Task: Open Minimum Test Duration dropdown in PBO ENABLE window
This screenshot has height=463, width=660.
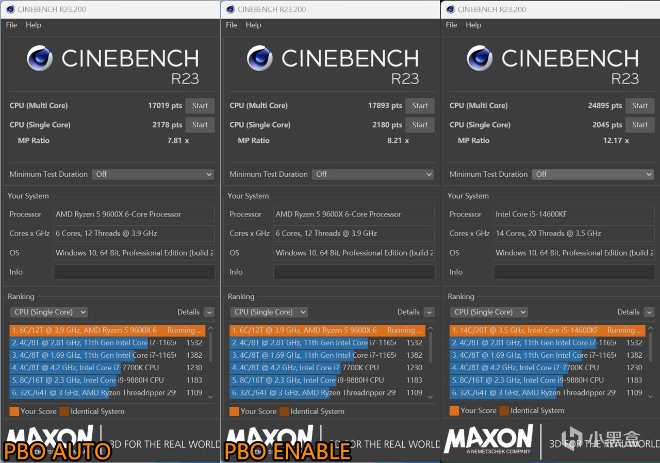Action: click(x=373, y=174)
